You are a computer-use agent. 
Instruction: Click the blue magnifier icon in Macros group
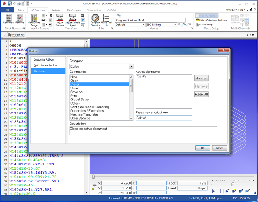point(185,24)
